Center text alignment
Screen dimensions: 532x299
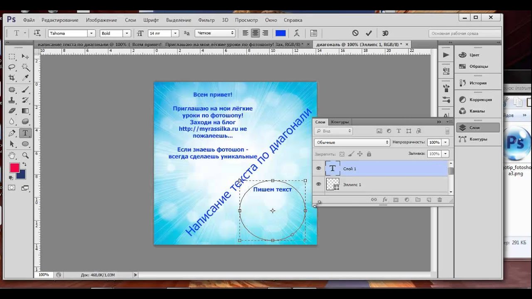tap(255, 33)
